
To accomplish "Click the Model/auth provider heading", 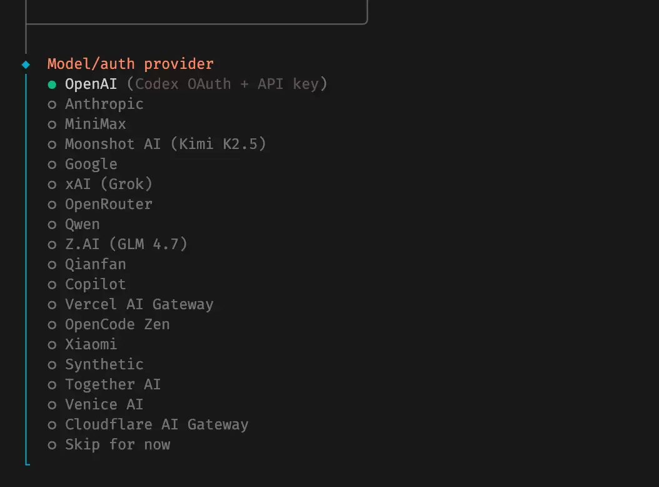I will pyautogui.click(x=130, y=64).
